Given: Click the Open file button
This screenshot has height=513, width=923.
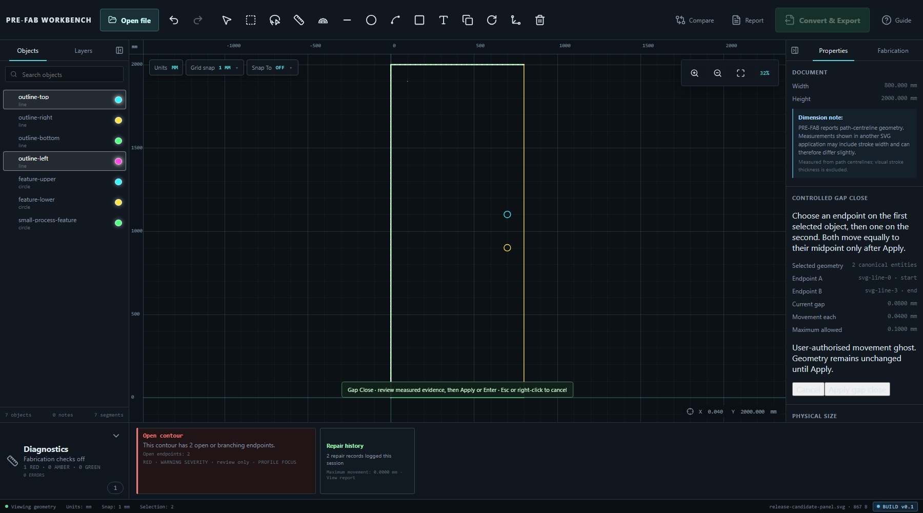Looking at the screenshot, I should tap(129, 20).
